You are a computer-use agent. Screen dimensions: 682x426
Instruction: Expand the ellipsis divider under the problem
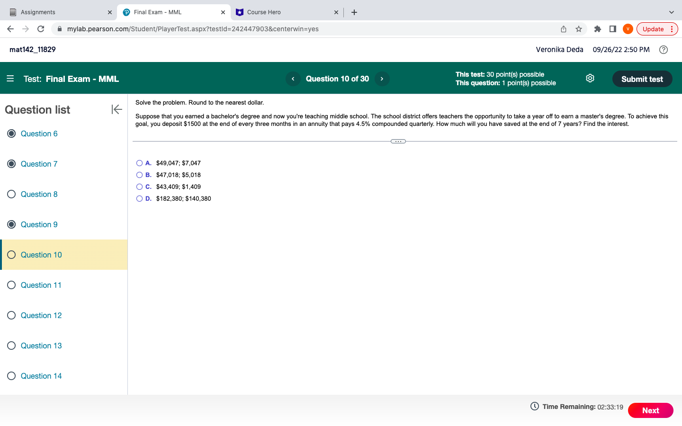398,141
